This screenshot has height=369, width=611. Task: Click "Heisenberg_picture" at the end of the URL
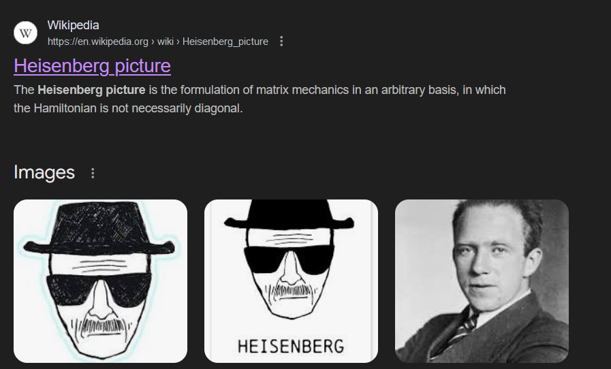coord(225,42)
